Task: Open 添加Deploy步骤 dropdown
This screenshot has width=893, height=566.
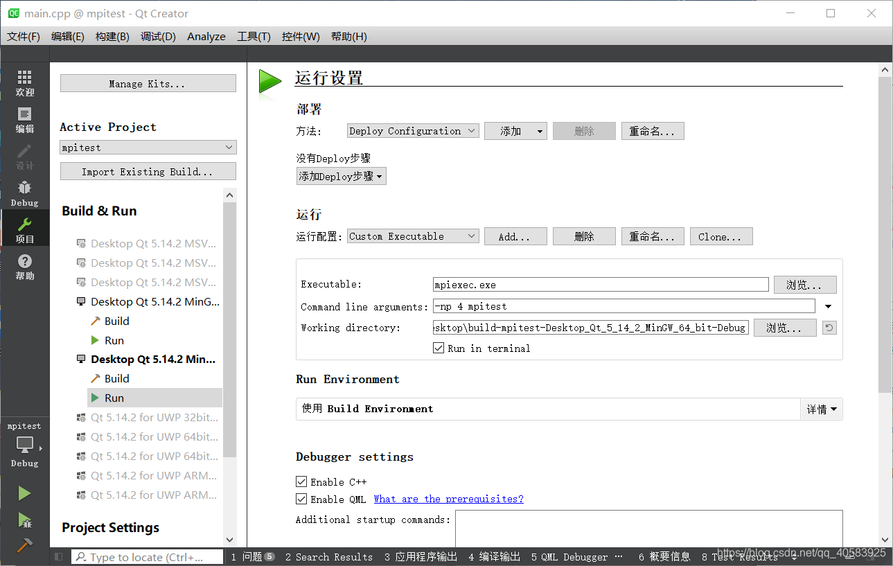Action: 341,177
